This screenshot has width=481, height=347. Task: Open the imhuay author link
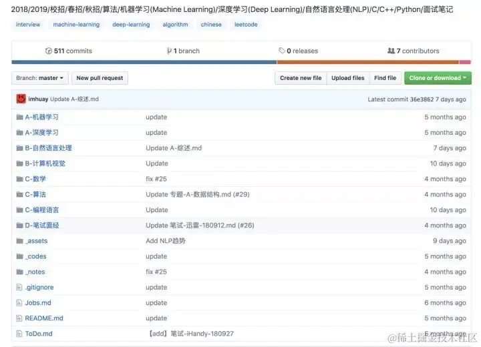tap(38, 99)
